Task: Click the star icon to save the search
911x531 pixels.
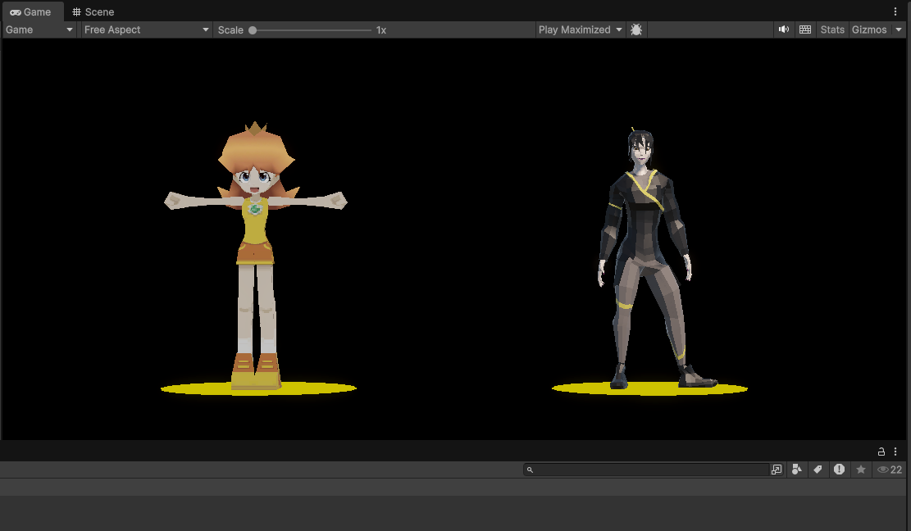Action: (860, 470)
